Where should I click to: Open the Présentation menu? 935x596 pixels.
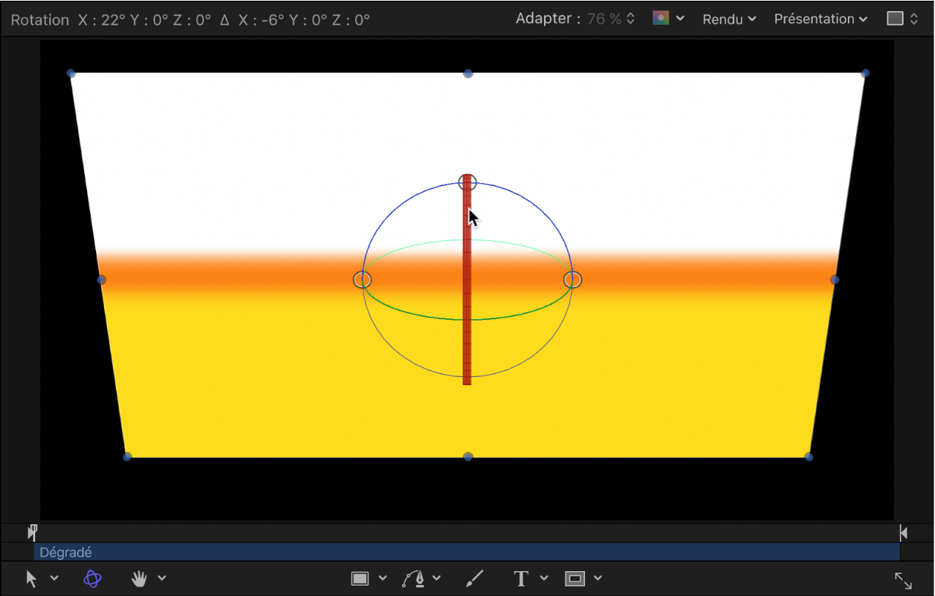tap(821, 19)
